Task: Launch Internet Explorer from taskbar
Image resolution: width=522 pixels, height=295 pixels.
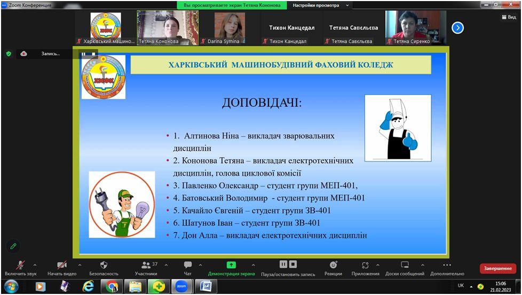Action: click(88, 286)
